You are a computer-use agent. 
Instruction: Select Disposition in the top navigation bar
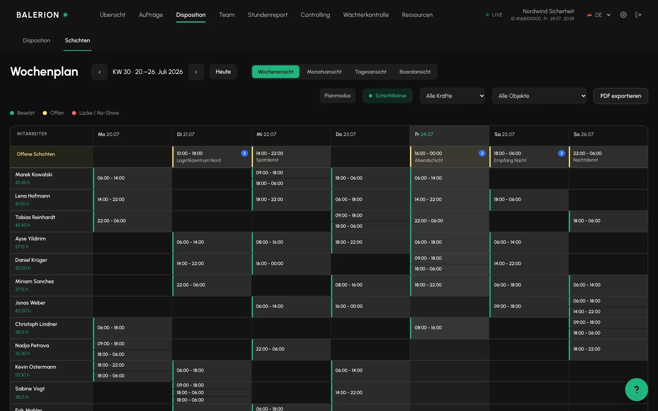(191, 15)
